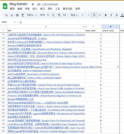This screenshot has height=134, width=124.
Task: Select row 122 header
Action: [3, 67]
